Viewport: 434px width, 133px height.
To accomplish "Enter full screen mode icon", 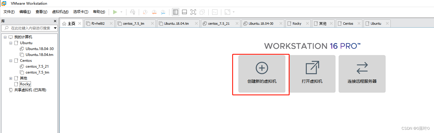I will point(193,12).
